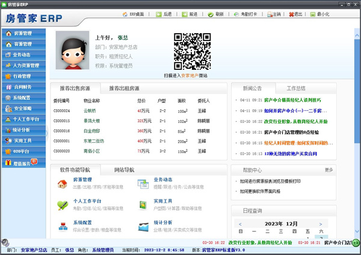Click the user avatar picture

pos(72,50)
